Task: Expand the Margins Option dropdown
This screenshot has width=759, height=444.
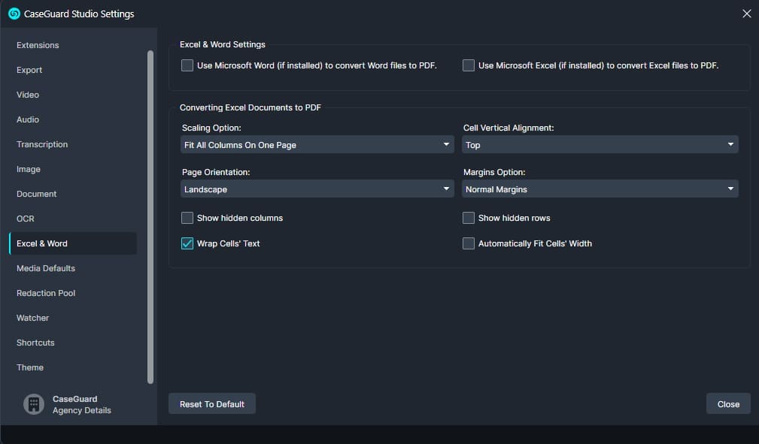Action: coord(600,189)
